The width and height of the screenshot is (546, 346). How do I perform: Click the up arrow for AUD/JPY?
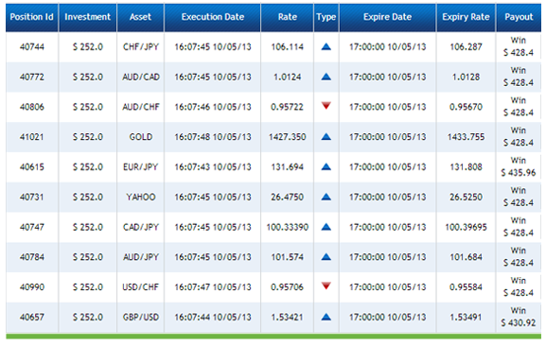326,257
